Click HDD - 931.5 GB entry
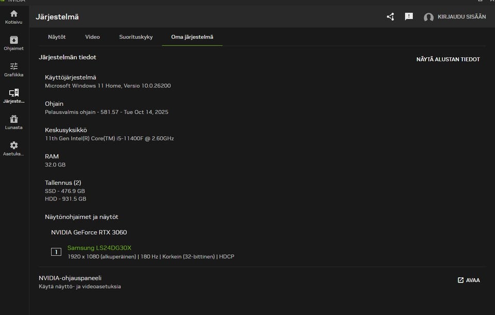The width and height of the screenshot is (495, 315). [x=65, y=199]
